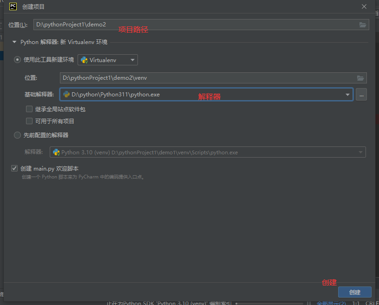Screen dimensions: 379x305
Task: Click the main.py entry point description text
Action: 83,177
